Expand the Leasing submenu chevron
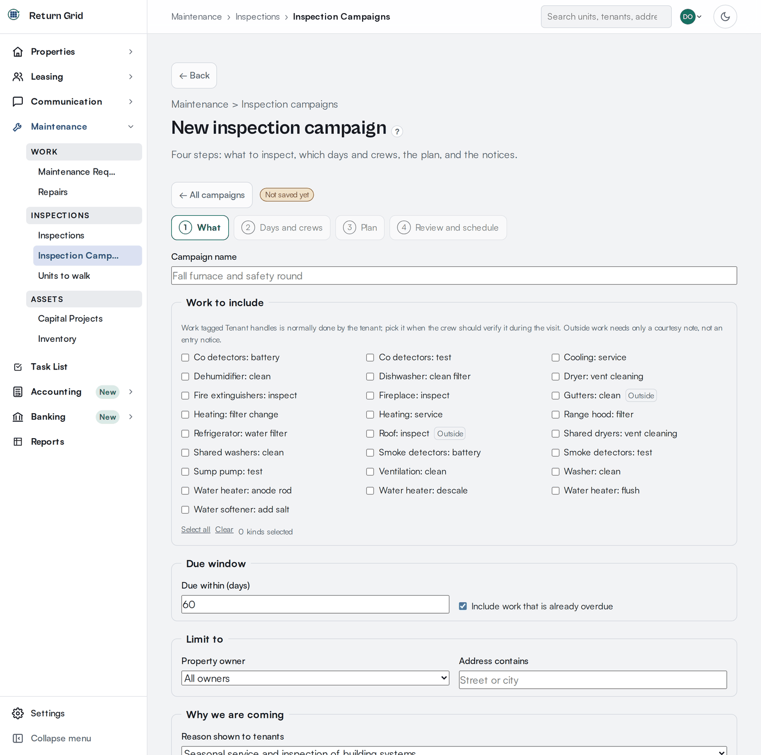Screen dimensions: 761x755 click(x=130, y=77)
